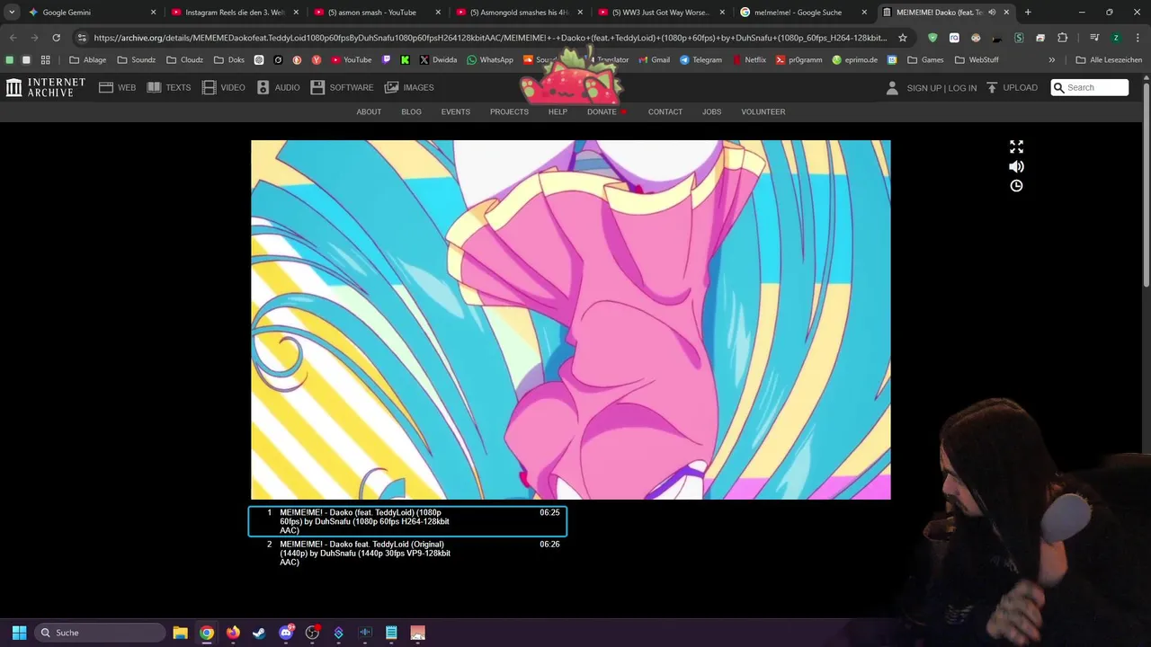This screenshot has height=647, width=1151.
Task: Open the Games bookmarks folder
Action: [925, 59]
